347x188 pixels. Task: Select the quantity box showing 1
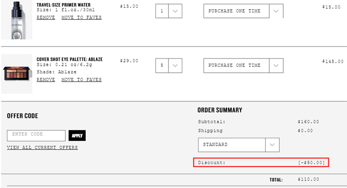[x=162, y=11]
